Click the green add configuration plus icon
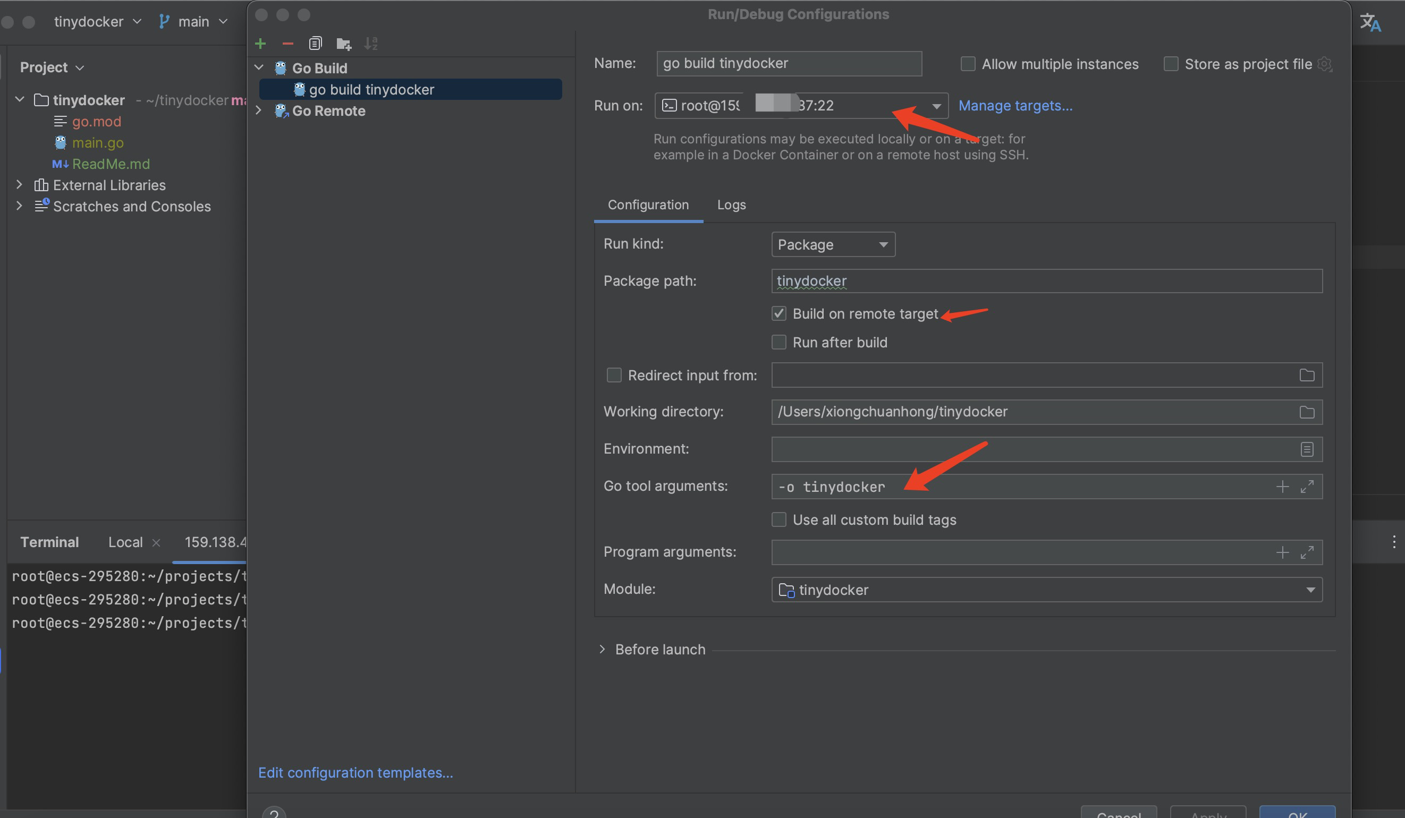This screenshot has width=1405, height=818. 260,44
